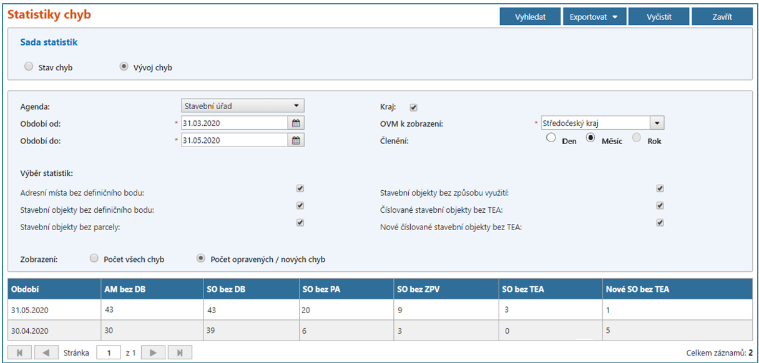The height and width of the screenshot is (363, 759).
Task: Expand OVM k zobrazení dropdown
Action: point(657,123)
